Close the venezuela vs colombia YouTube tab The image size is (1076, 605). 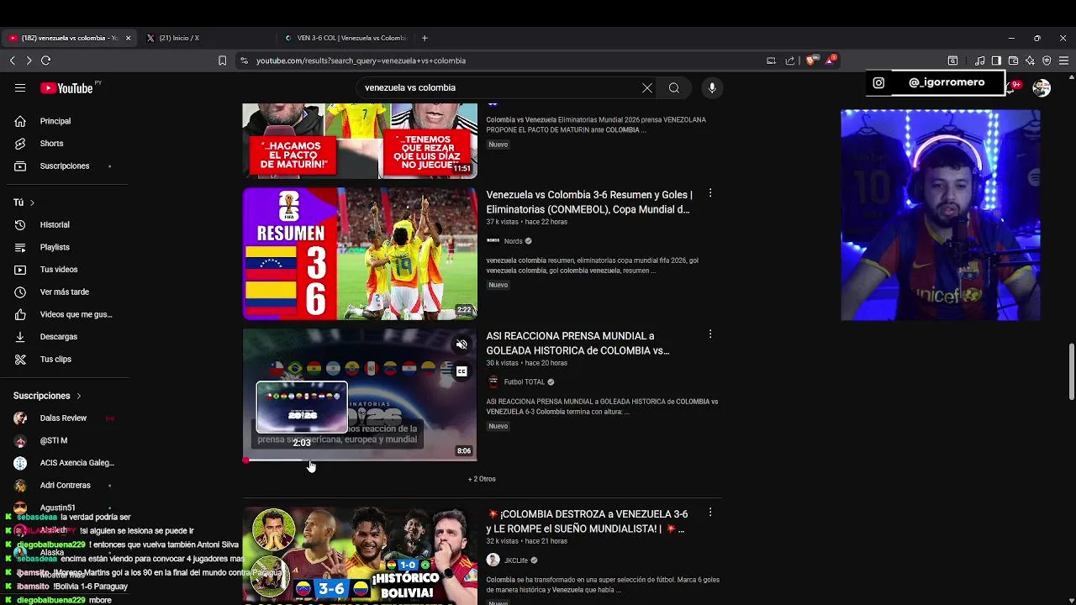128,38
